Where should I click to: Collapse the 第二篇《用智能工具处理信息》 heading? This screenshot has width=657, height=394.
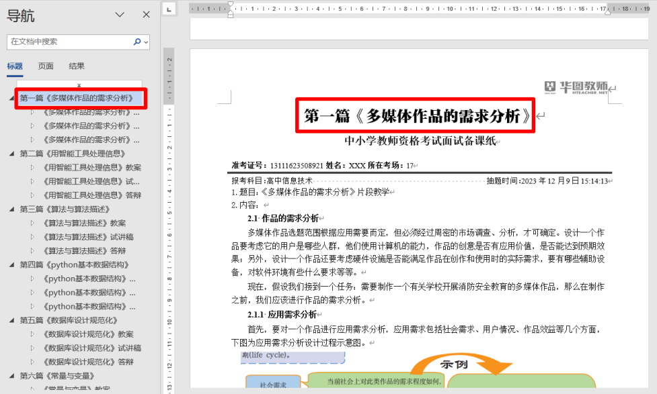click(11, 154)
